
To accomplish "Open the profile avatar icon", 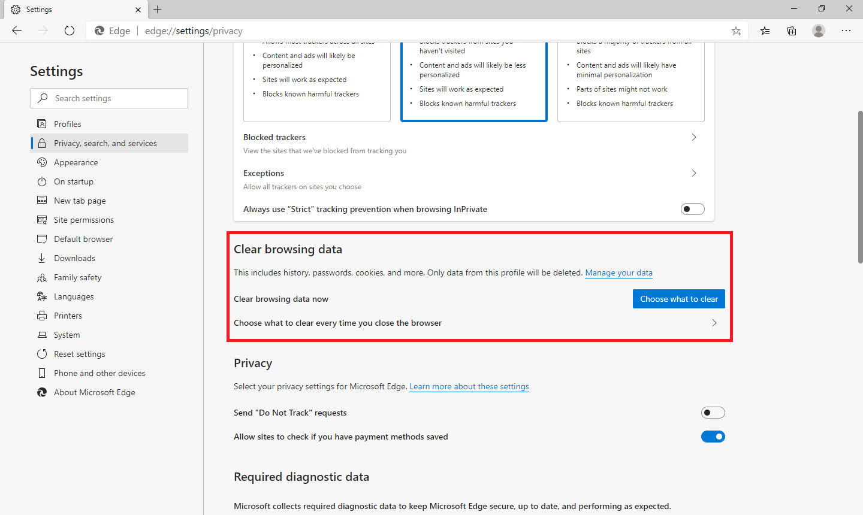I will pyautogui.click(x=819, y=31).
